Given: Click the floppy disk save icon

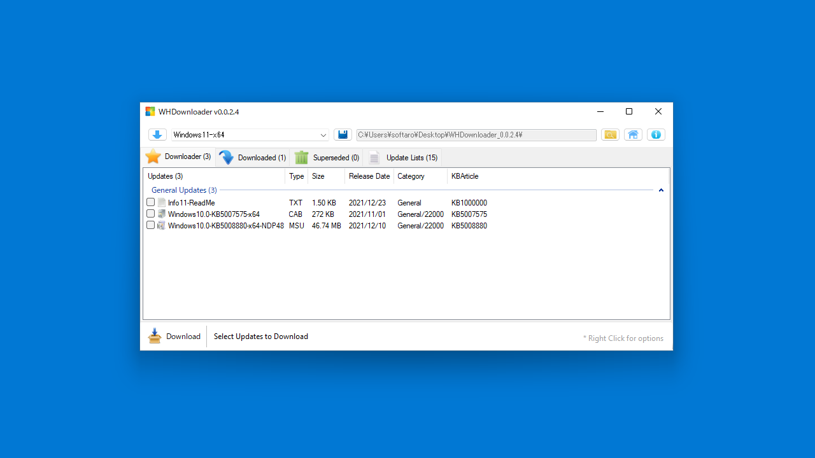Looking at the screenshot, I should tap(343, 135).
